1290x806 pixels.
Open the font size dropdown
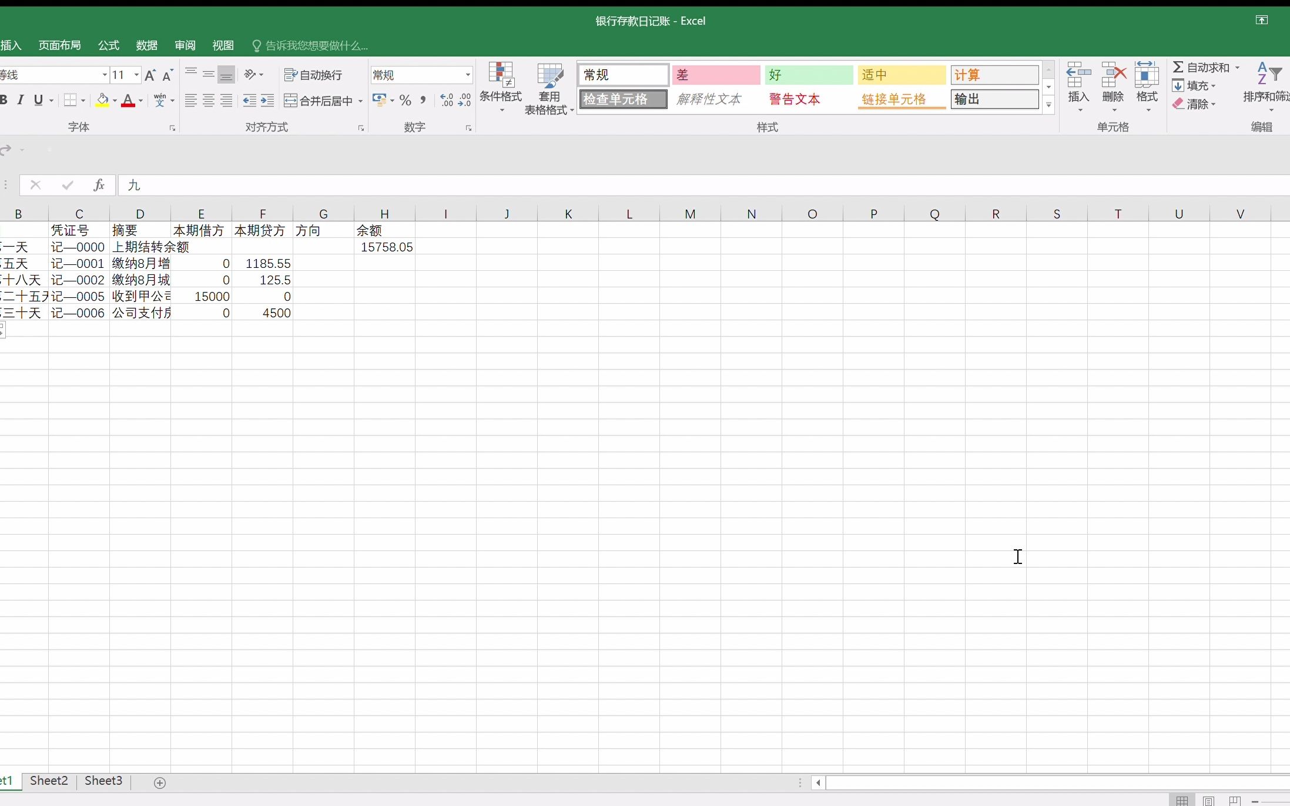(x=136, y=75)
